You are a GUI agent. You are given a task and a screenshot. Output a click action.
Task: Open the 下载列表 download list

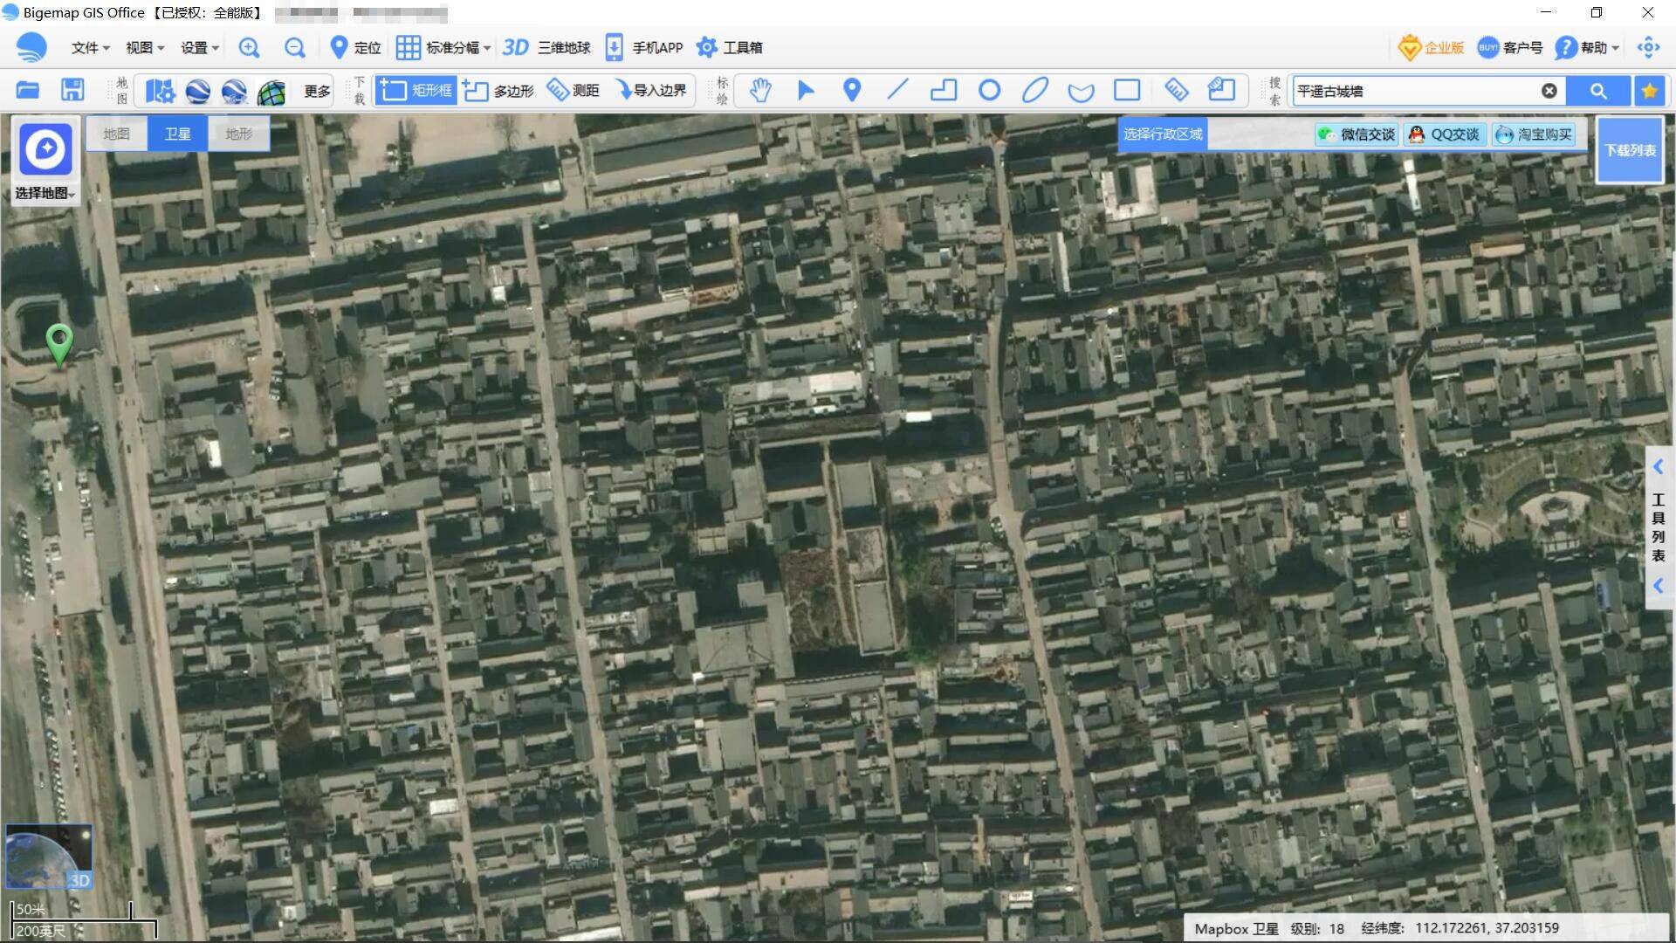[1630, 150]
